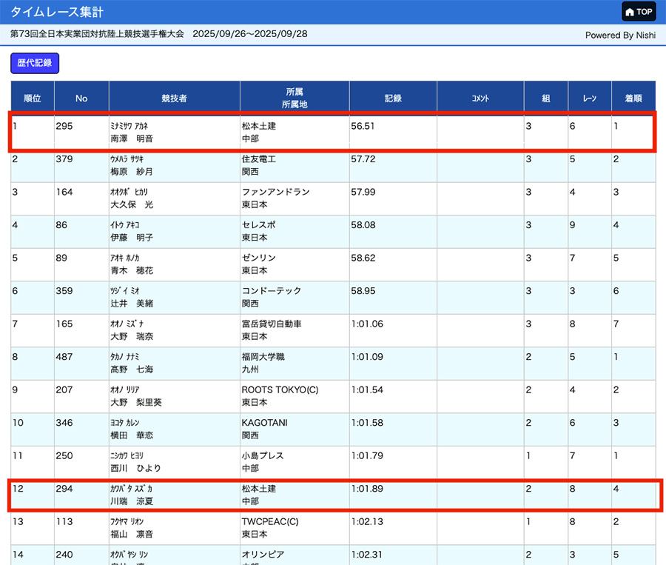Click the タイムレース集計 page title
The width and height of the screenshot is (666, 565).
pos(57,12)
